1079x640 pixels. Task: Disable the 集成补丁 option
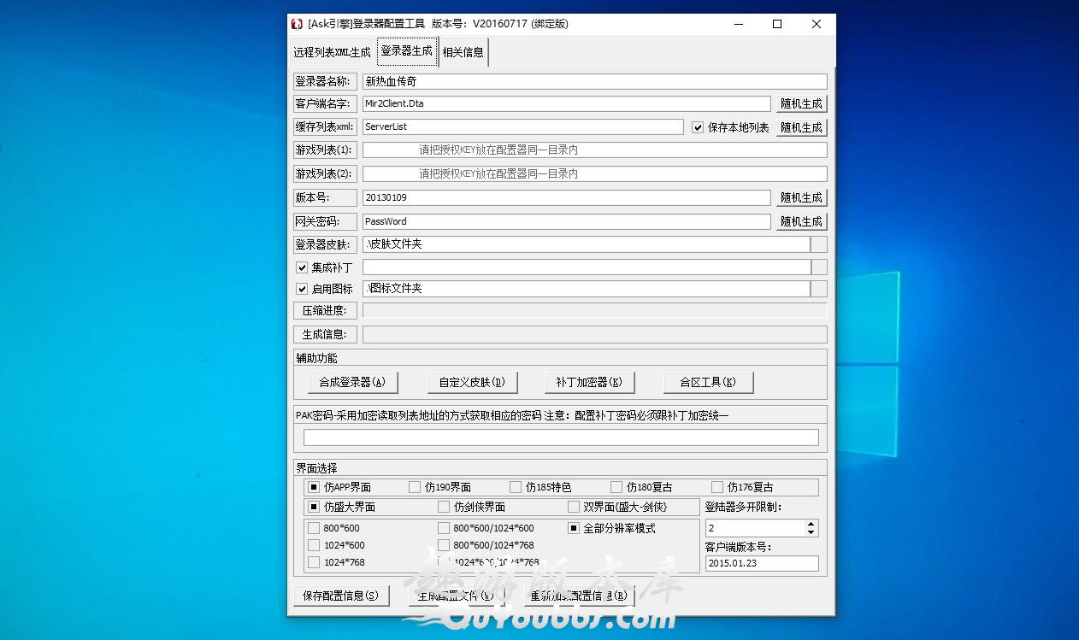(x=302, y=267)
